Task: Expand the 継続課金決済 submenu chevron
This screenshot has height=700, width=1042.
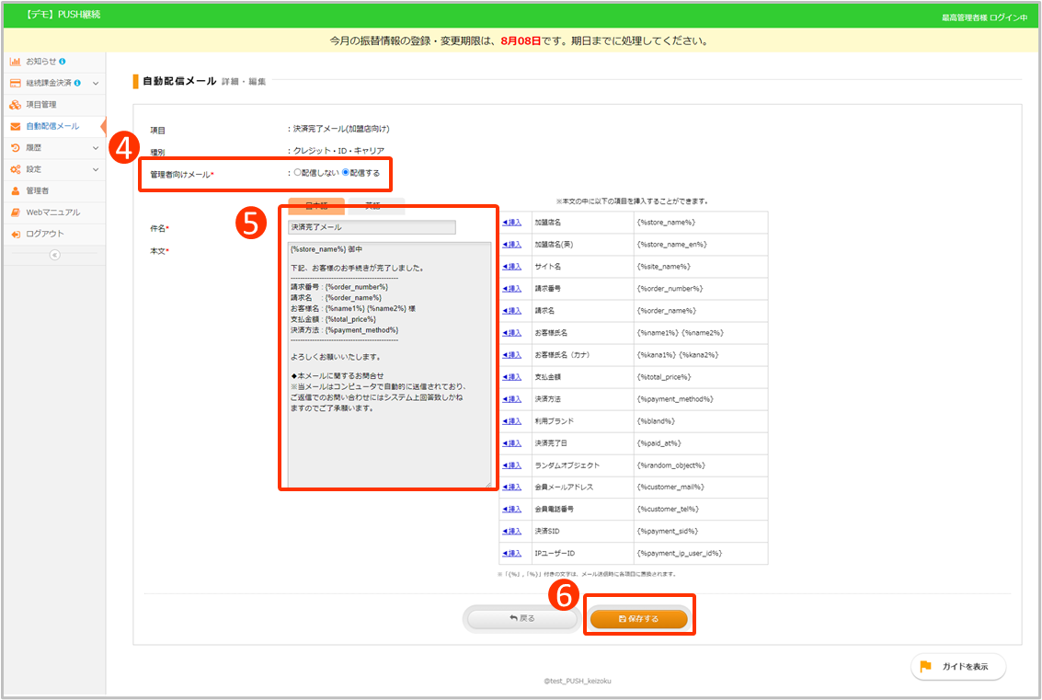Action: [x=96, y=83]
